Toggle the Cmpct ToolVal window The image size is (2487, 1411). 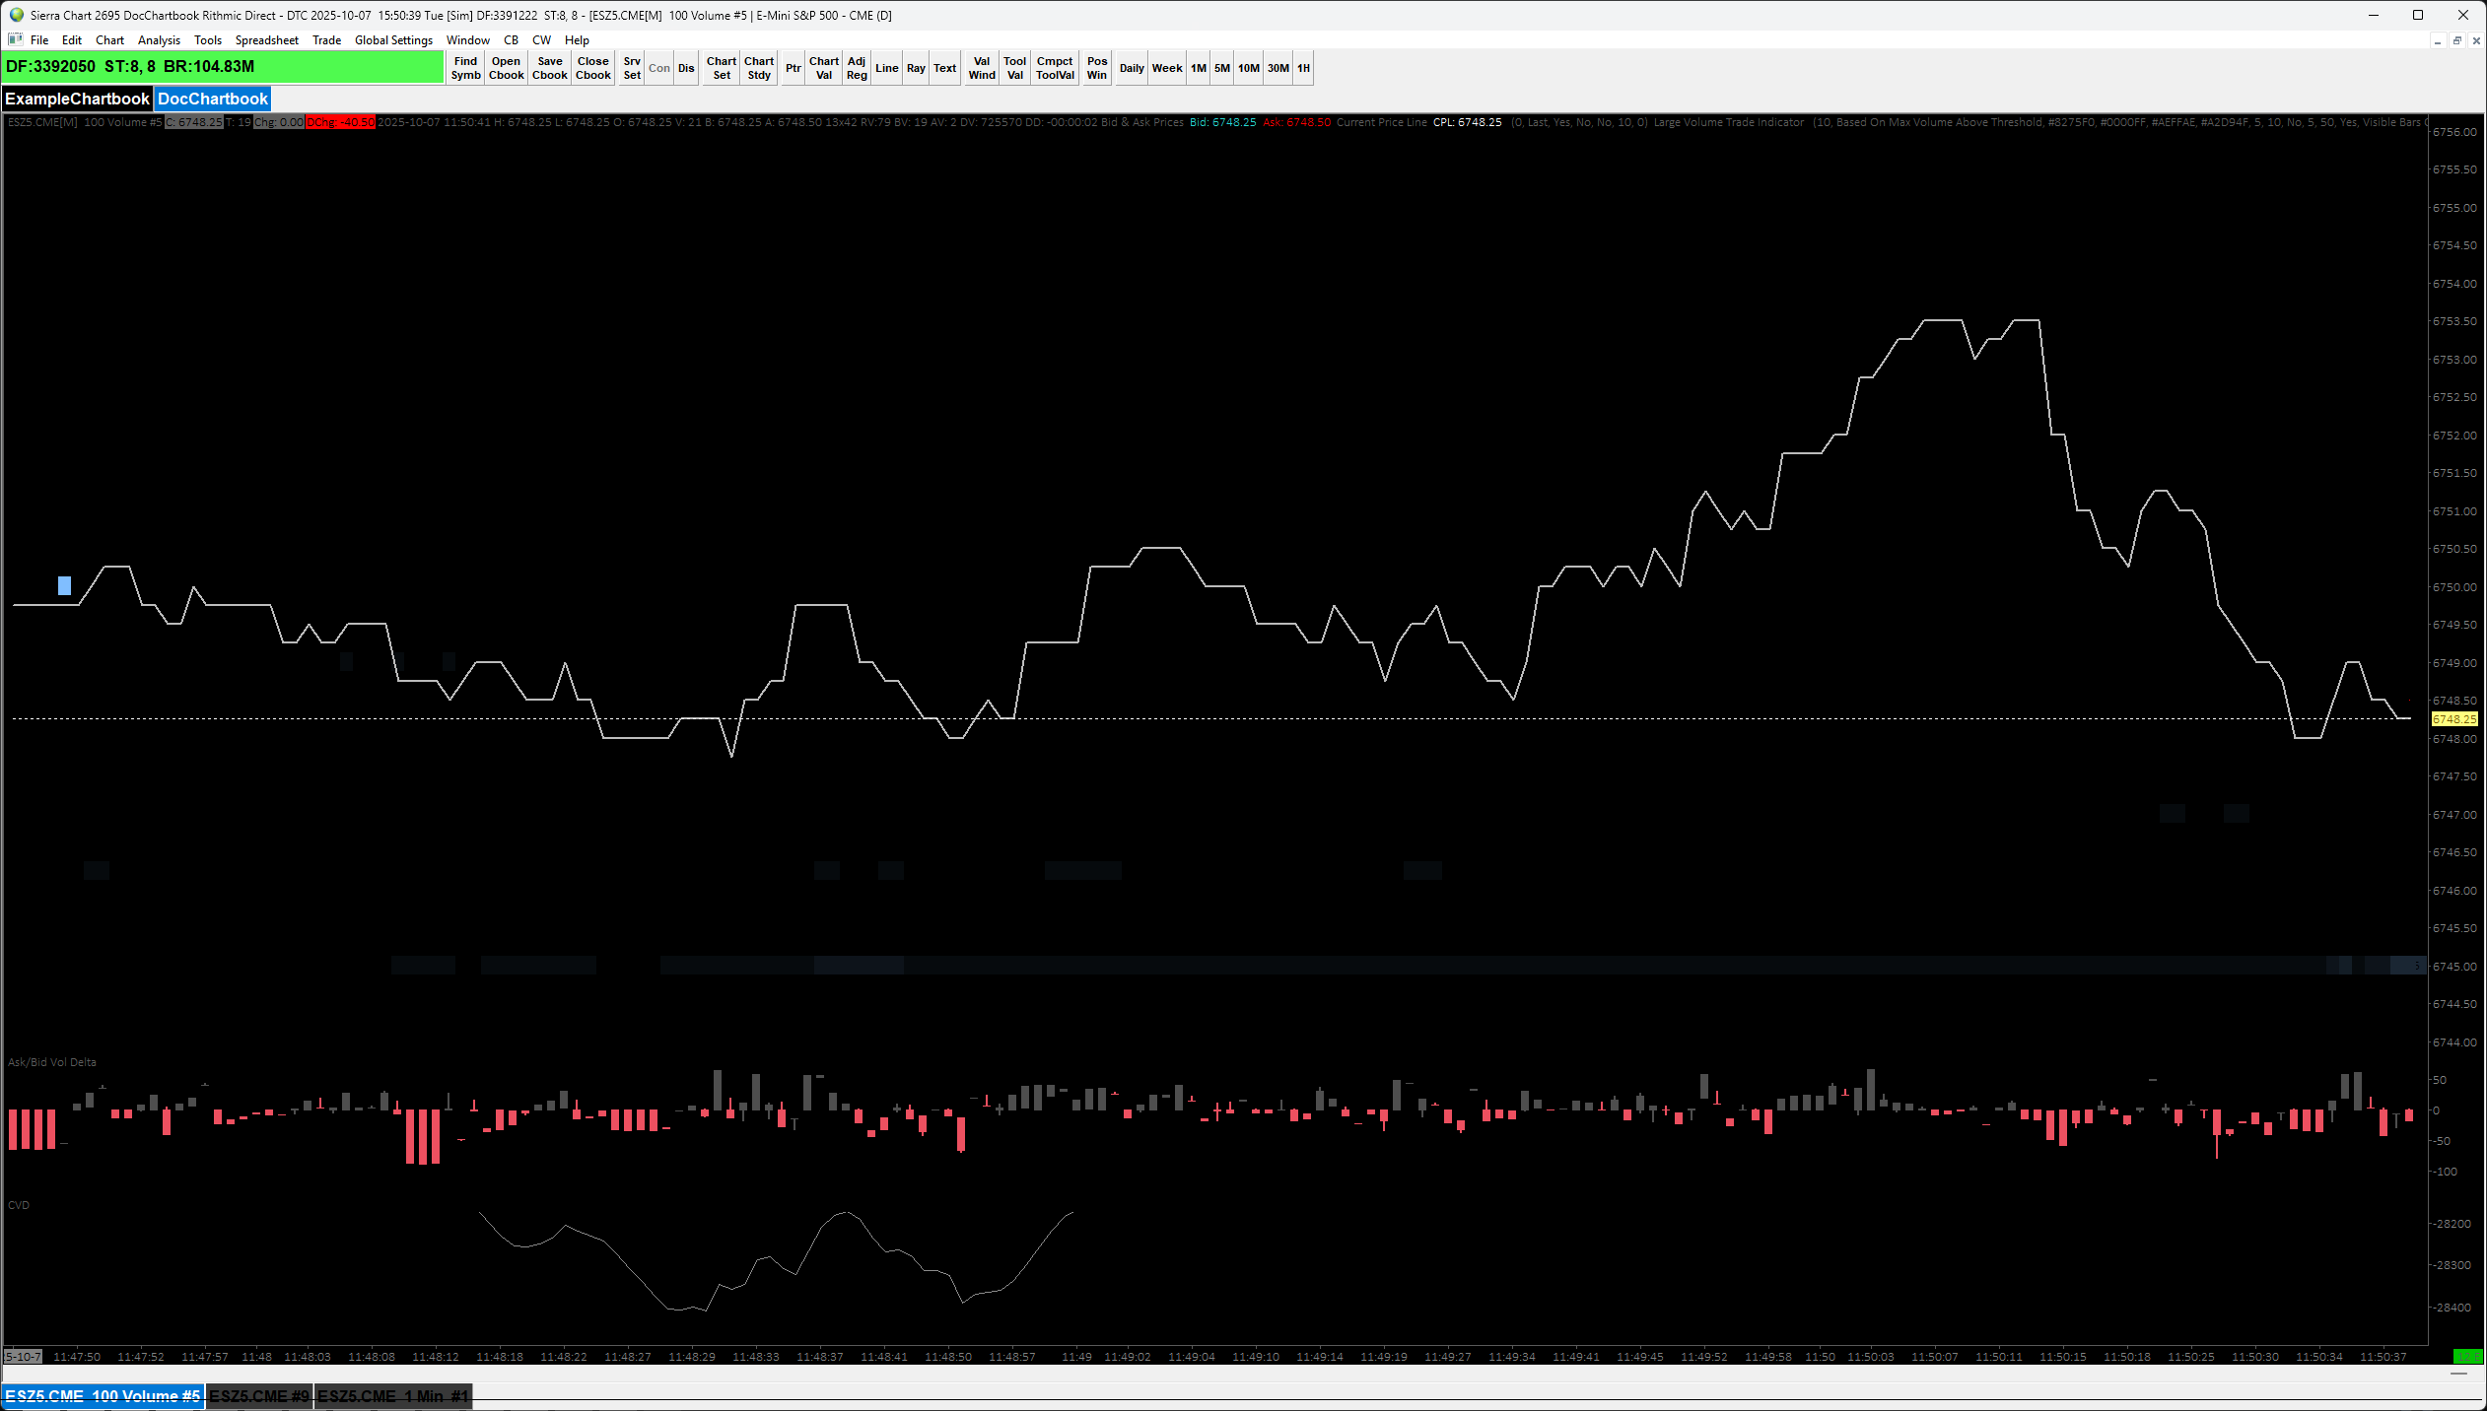click(1055, 68)
